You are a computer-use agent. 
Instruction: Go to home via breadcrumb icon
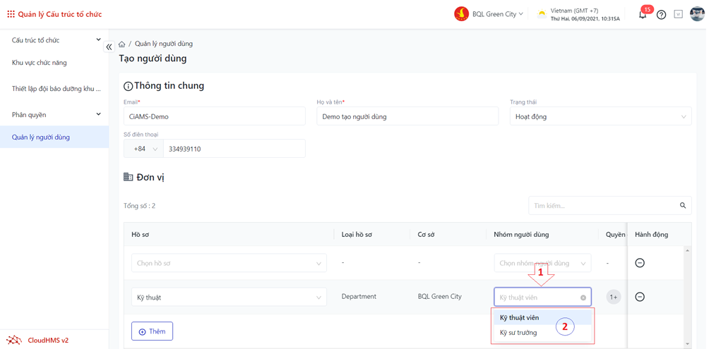pos(122,44)
